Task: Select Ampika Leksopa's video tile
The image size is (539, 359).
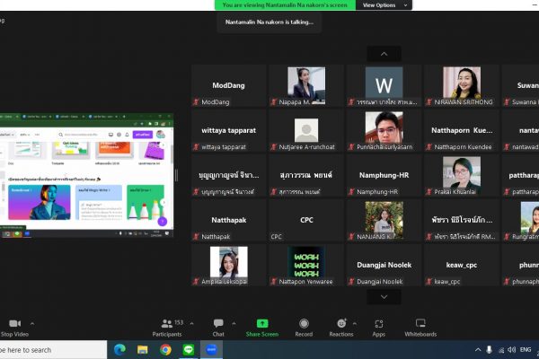Action: (x=228, y=266)
